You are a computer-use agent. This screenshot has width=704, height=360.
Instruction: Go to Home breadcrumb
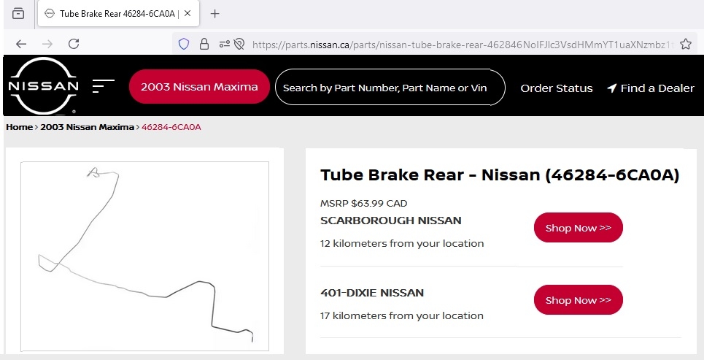pos(19,127)
